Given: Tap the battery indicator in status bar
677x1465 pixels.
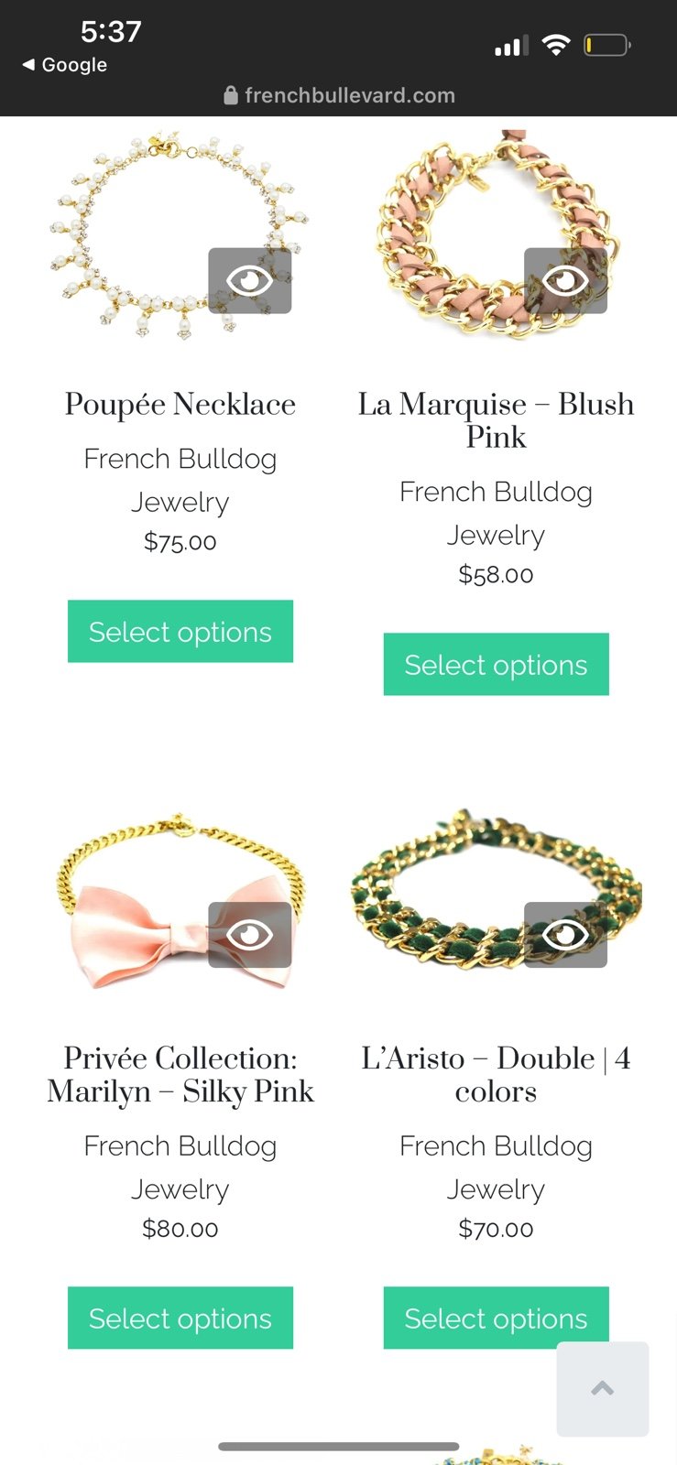Looking at the screenshot, I should tap(607, 45).
